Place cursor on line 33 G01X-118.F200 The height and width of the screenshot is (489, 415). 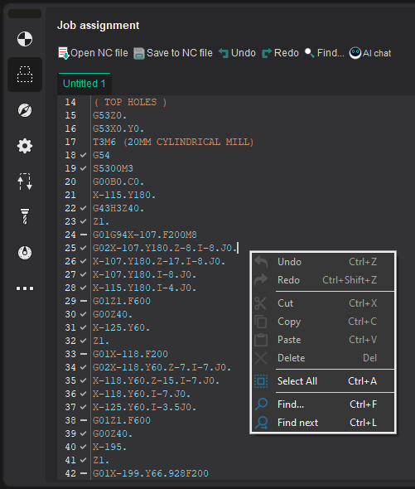click(130, 354)
